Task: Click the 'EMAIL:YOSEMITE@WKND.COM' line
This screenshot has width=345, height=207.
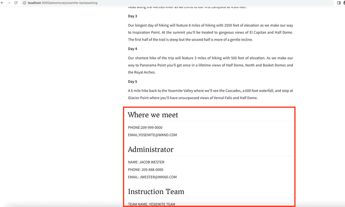Action: click(x=152, y=135)
